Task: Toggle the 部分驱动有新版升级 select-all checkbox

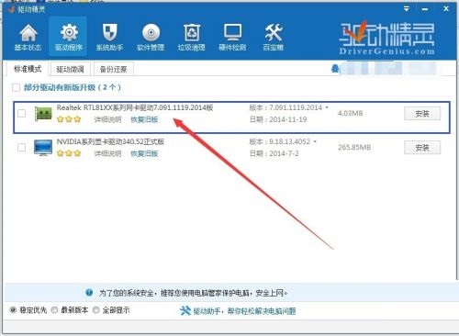Action: click(x=16, y=87)
